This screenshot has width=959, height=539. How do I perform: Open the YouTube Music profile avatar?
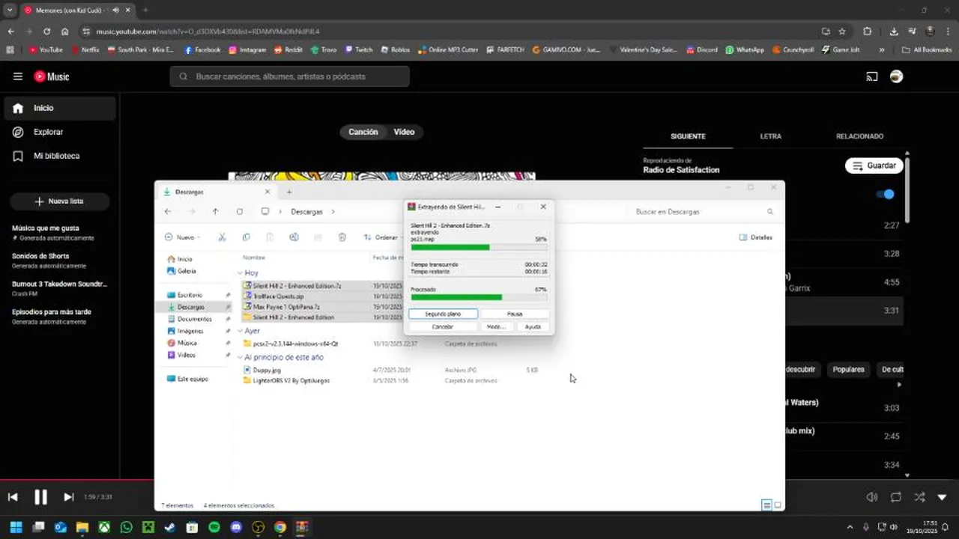(896, 76)
